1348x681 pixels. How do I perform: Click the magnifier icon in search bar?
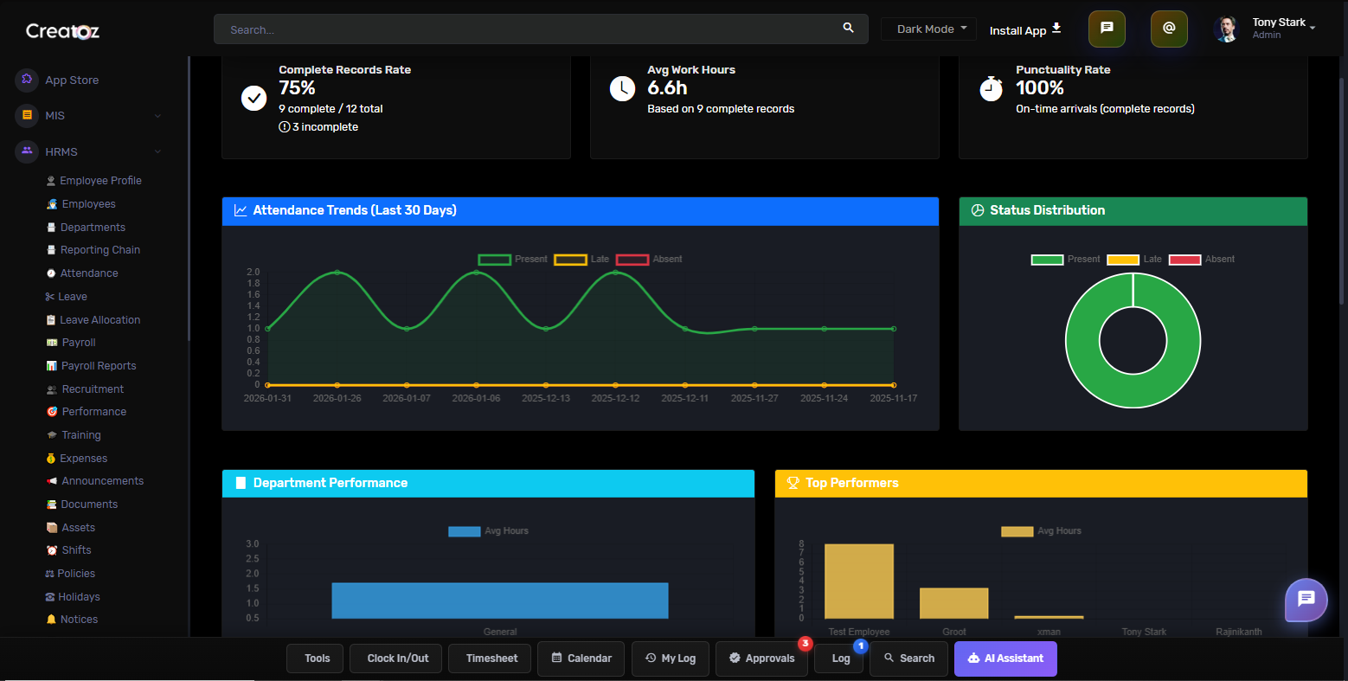(848, 29)
